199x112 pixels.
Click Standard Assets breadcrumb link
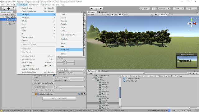click(136, 76)
